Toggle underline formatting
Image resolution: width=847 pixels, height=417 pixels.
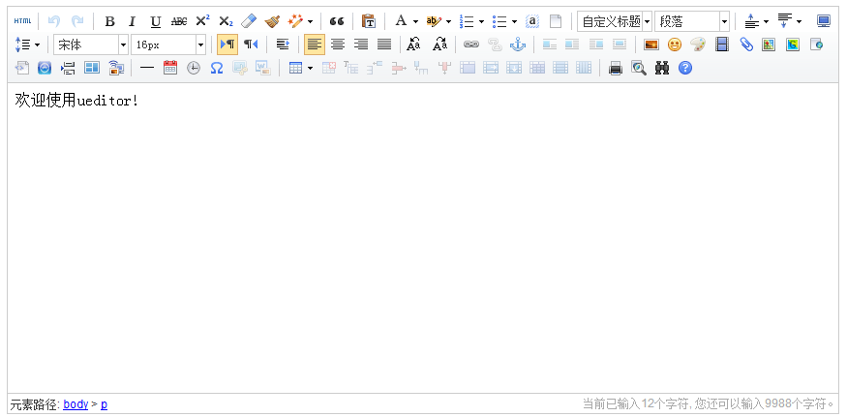(156, 21)
